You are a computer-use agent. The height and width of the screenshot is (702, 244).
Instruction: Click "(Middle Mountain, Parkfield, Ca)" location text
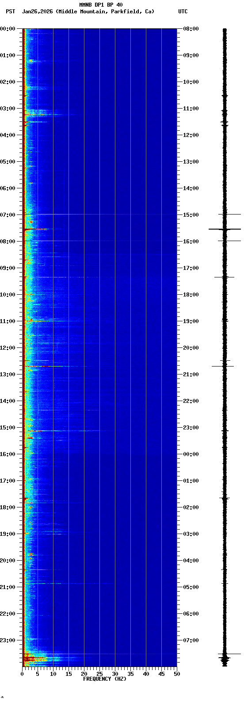pyautogui.click(x=105, y=12)
